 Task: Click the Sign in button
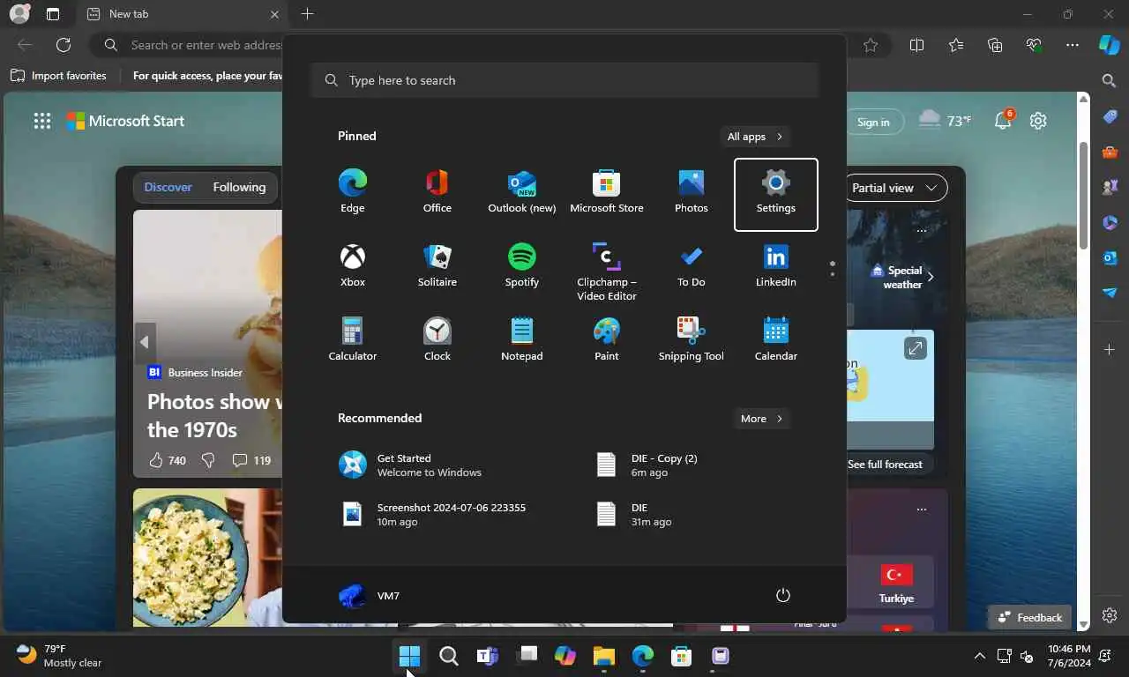[x=873, y=123]
